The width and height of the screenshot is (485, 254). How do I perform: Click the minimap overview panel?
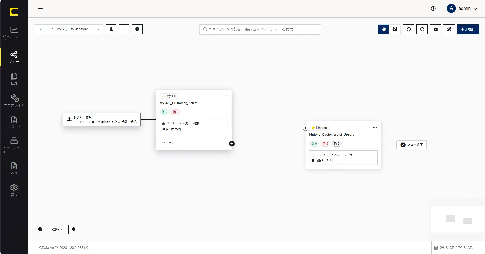[457, 219]
